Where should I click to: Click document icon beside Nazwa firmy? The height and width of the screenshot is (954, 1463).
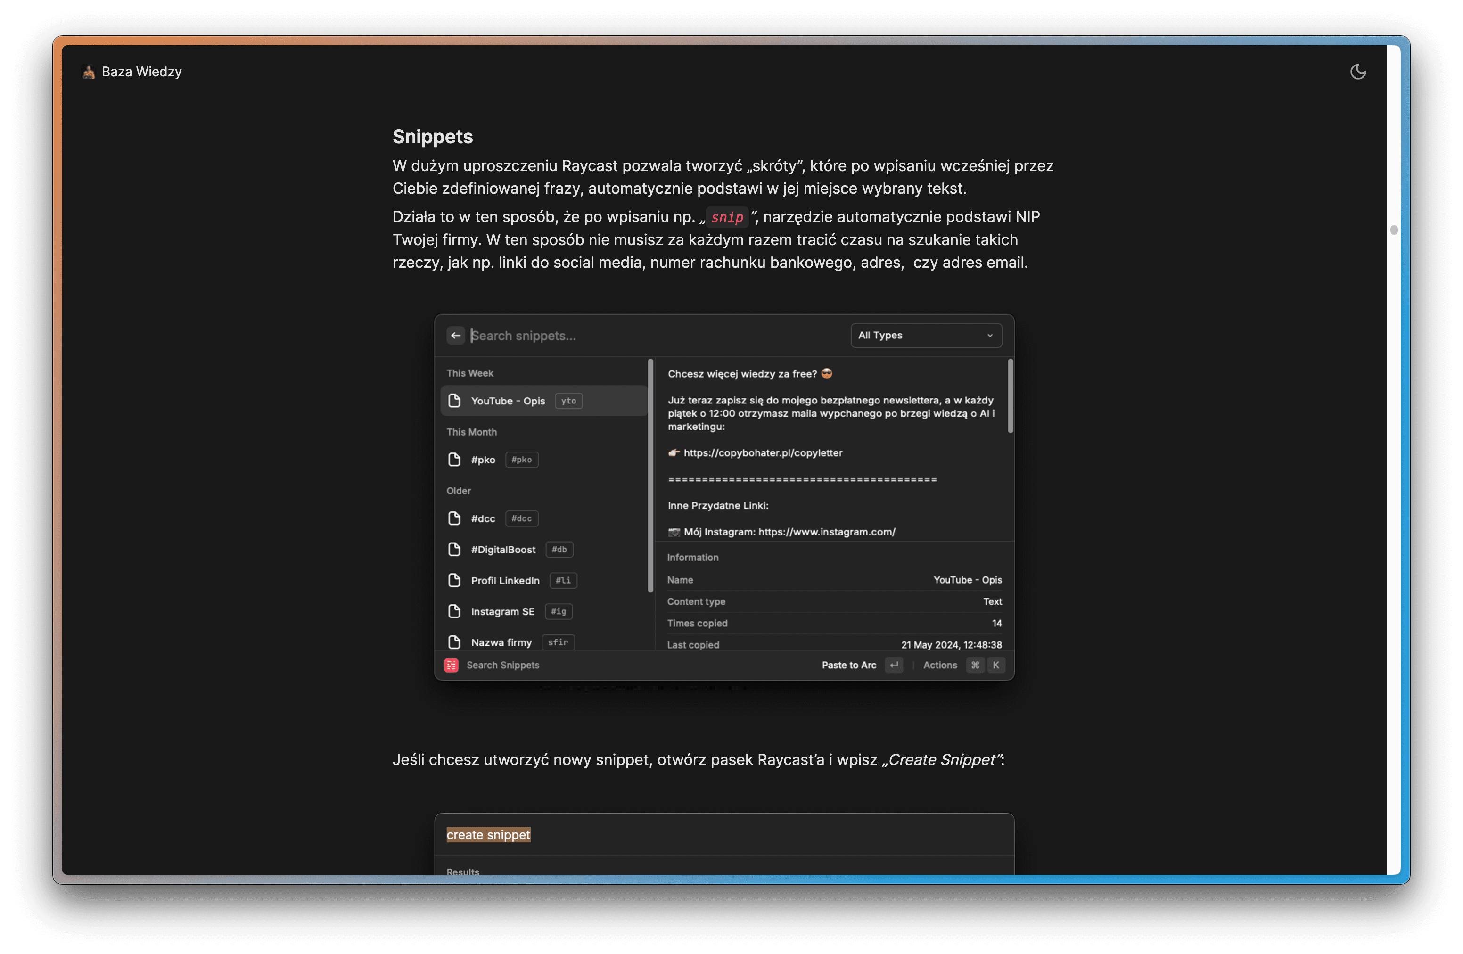pyautogui.click(x=454, y=642)
